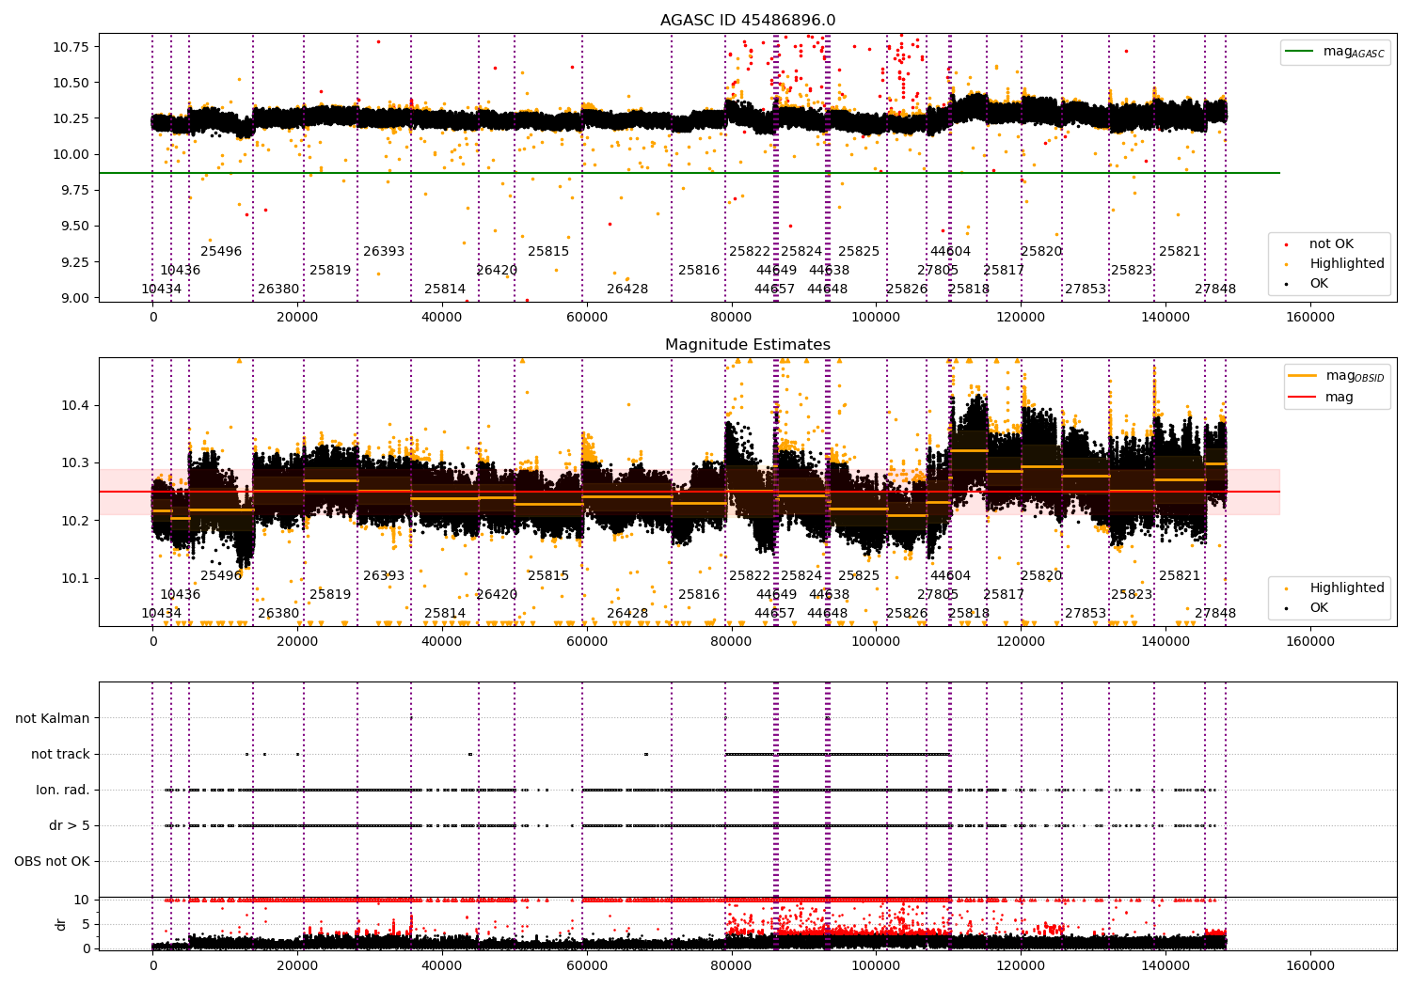
Task: Click OBSID label 25496 in Magnitude Estimates plot
Action: pos(221,576)
